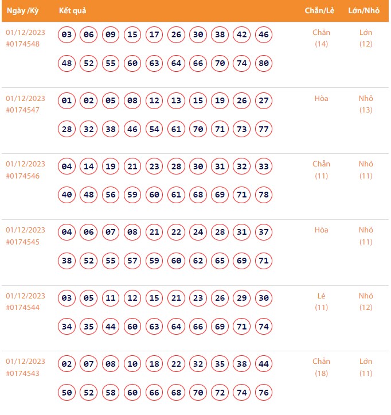Open draw #0174548
391x415 pixels.
23,44
